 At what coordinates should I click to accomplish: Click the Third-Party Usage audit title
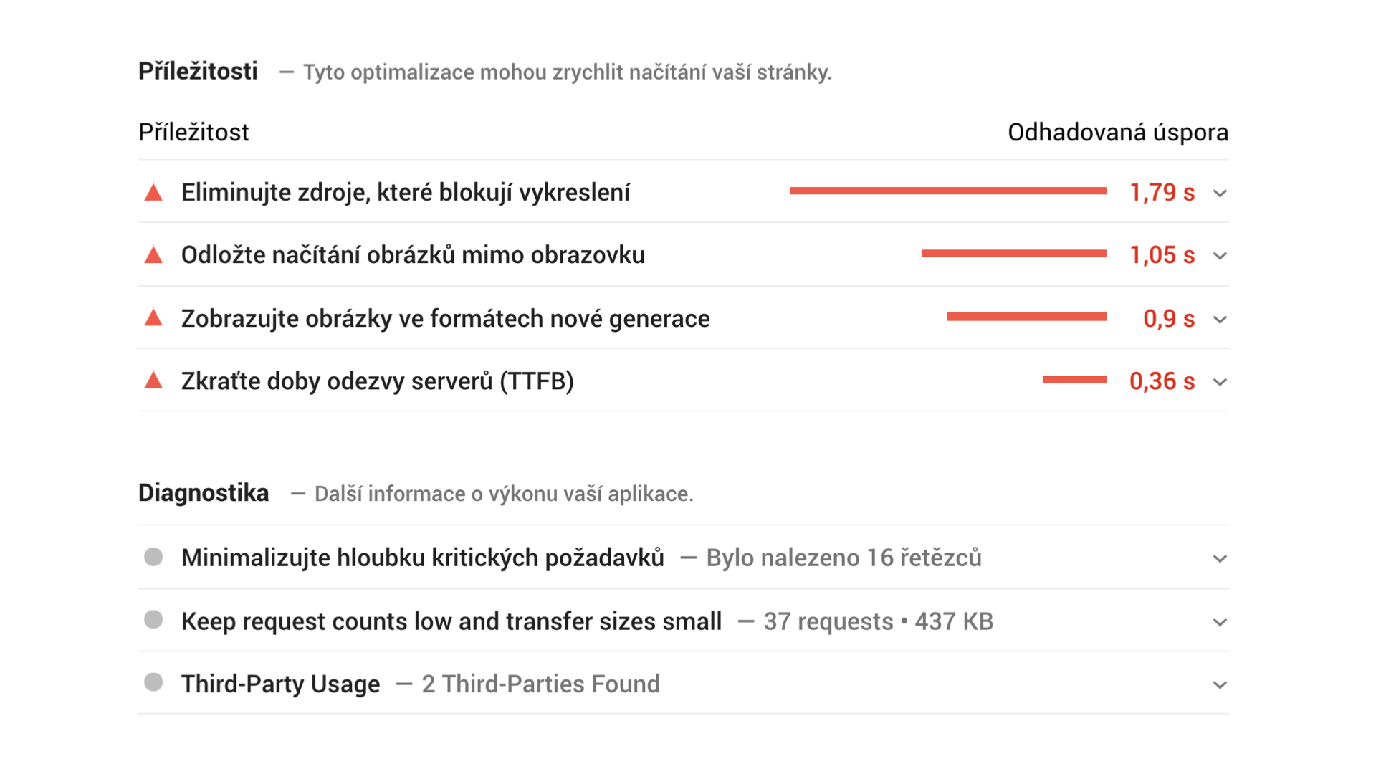[280, 684]
